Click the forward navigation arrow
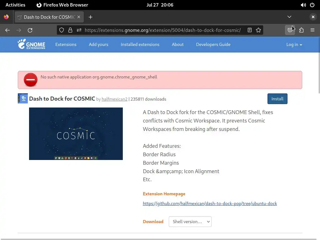The height and width of the screenshot is (240, 320). 19,30
